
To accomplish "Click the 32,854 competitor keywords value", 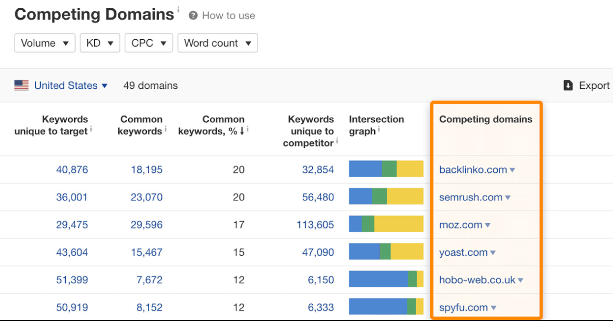I will tap(318, 170).
